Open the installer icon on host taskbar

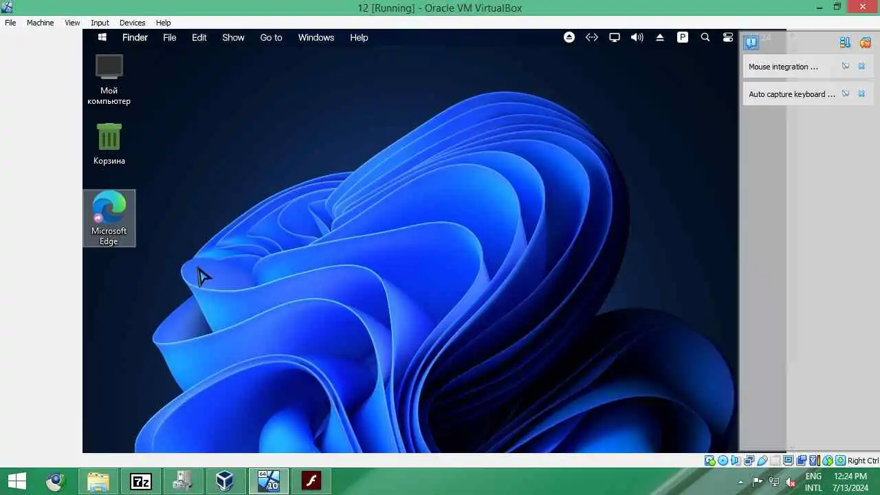tap(183, 481)
